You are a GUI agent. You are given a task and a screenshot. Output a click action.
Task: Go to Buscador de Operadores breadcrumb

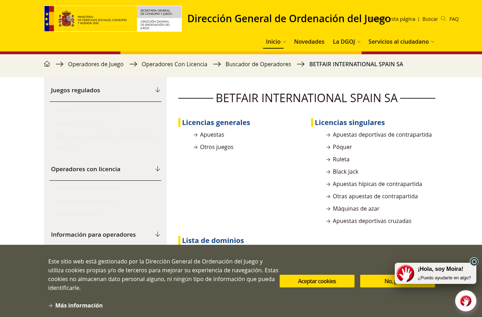click(258, 64)
